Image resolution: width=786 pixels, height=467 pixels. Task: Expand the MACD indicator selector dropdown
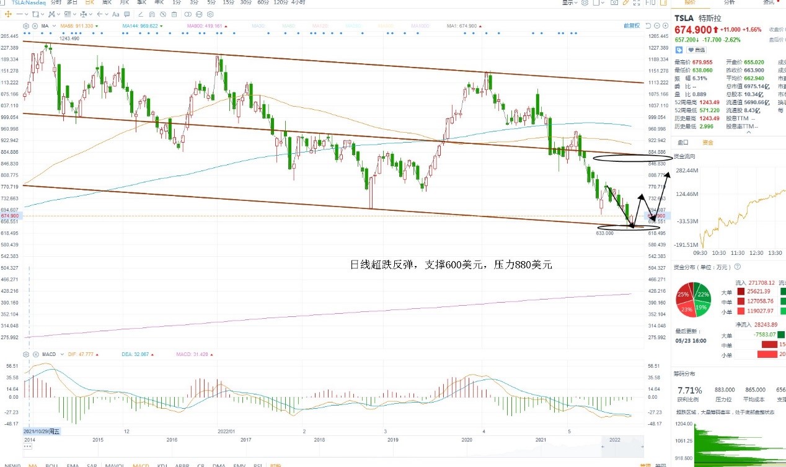point(62,354)
